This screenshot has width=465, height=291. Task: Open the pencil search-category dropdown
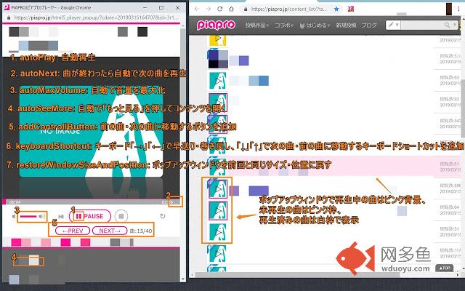pos(394,25)
